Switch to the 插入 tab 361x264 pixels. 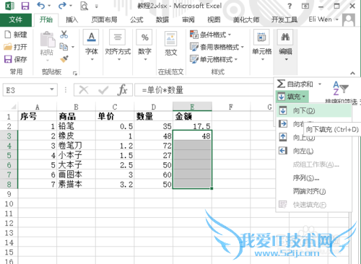[72, 19]
